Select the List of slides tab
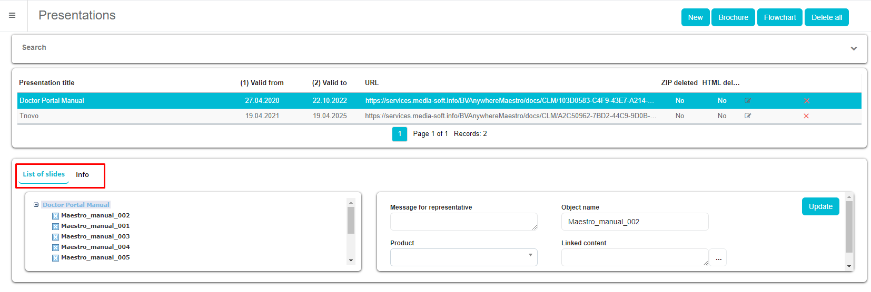Image resolution: width=871 pixels, height=292 pixels. (44, 174)
